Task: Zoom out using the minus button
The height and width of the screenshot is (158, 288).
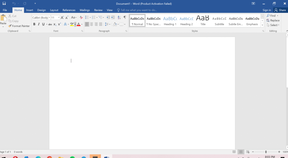Action: [x=253, y=152]
